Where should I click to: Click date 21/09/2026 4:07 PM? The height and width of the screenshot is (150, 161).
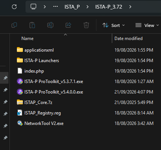[134, 92]
